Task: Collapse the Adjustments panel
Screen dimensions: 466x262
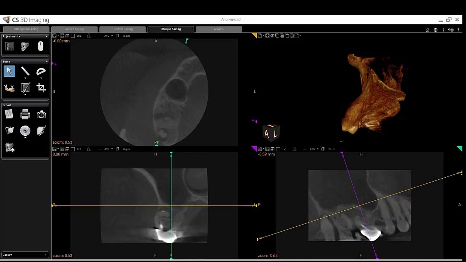Action: point(46,36)
